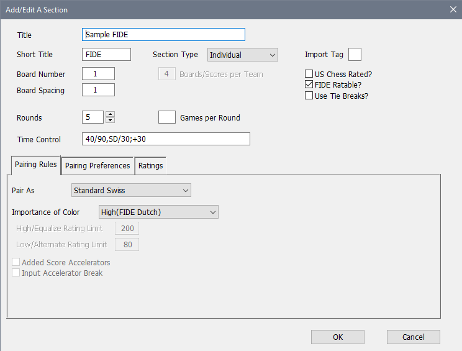The height and width of the screenshot is (351, 462).
Task: Open the Ratings tab
Action: coord(150,165)
